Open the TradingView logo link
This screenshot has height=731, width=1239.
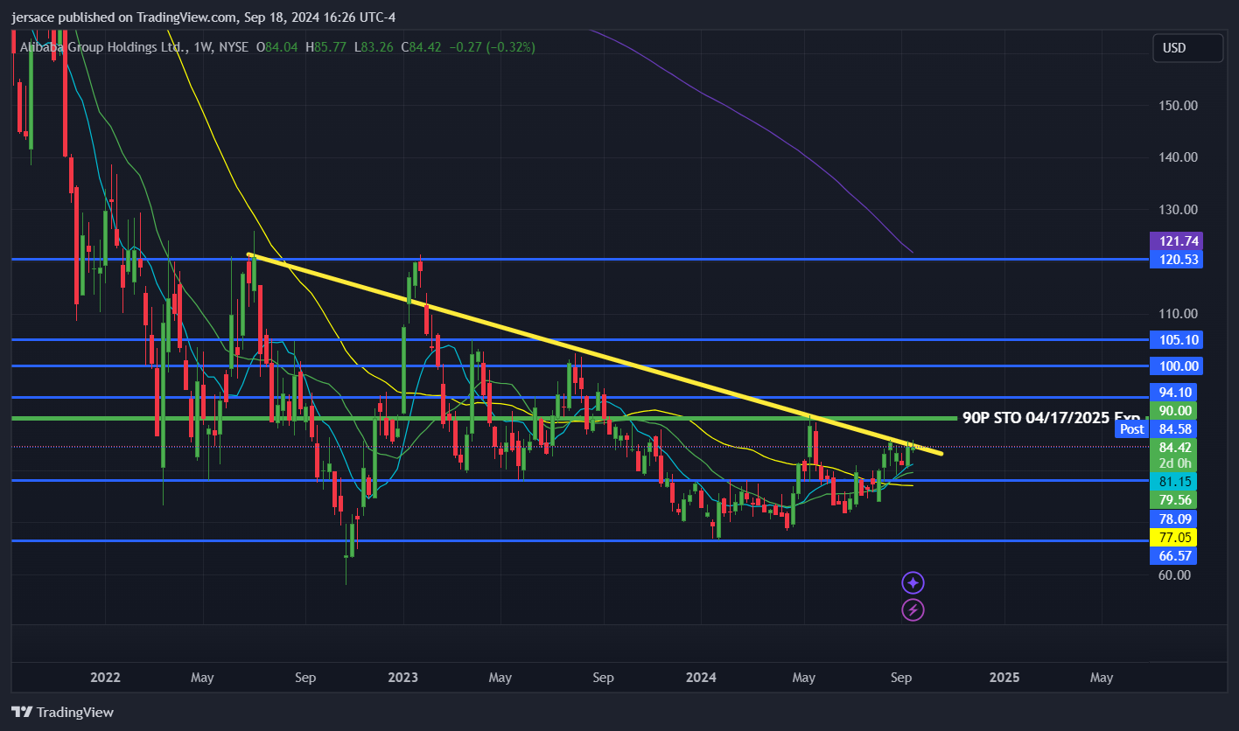[x=62, y=712]
